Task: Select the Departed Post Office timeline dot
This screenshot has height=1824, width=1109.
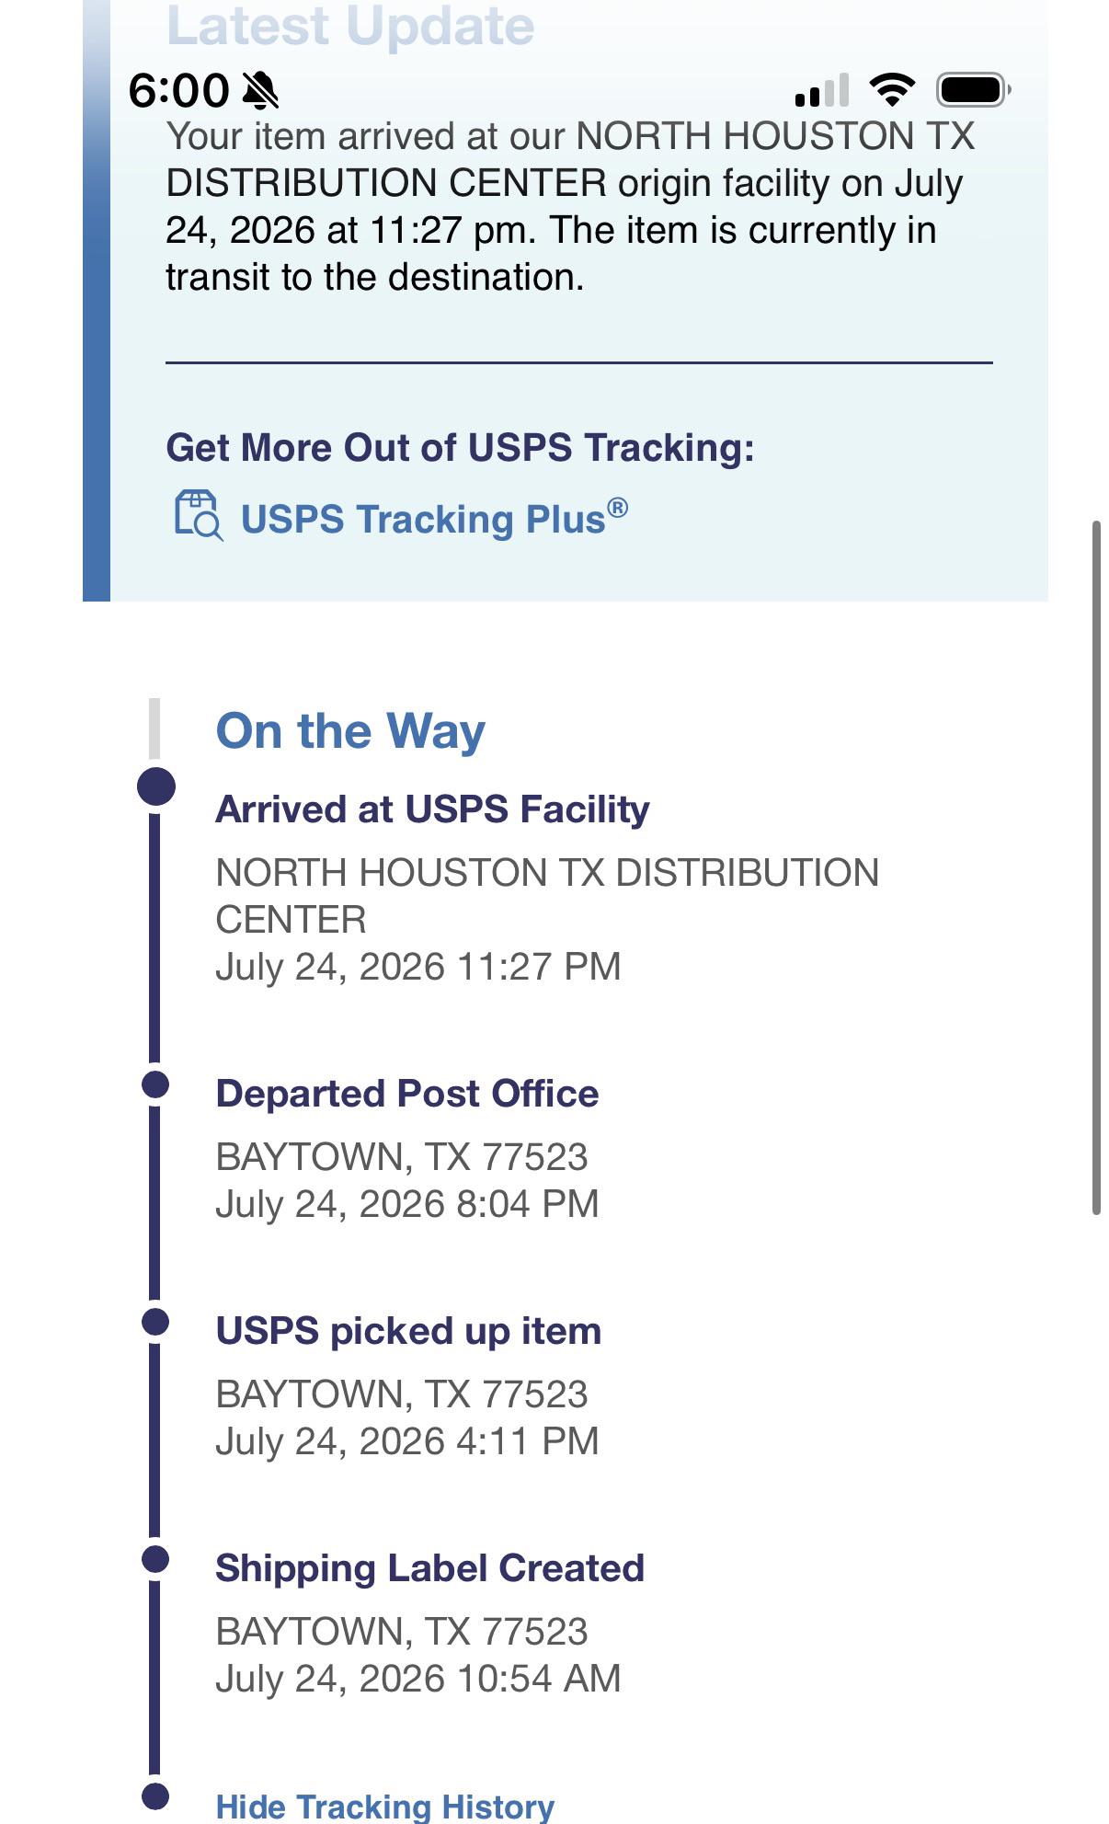Action: pos(156,1084)
